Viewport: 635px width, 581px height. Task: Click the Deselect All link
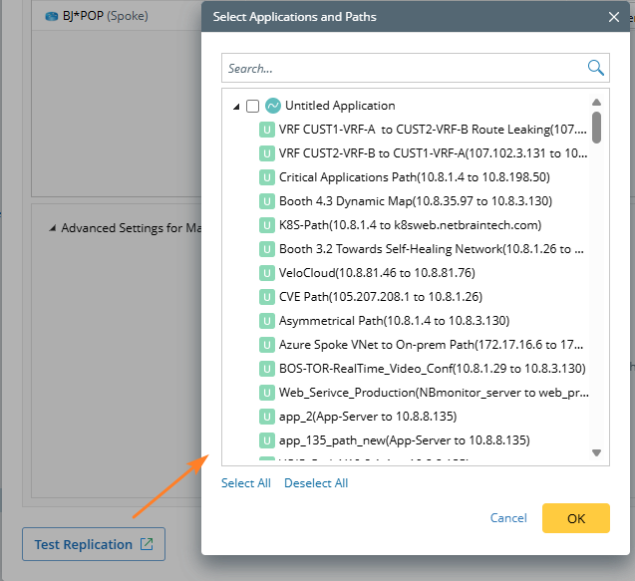pos(316,483)
